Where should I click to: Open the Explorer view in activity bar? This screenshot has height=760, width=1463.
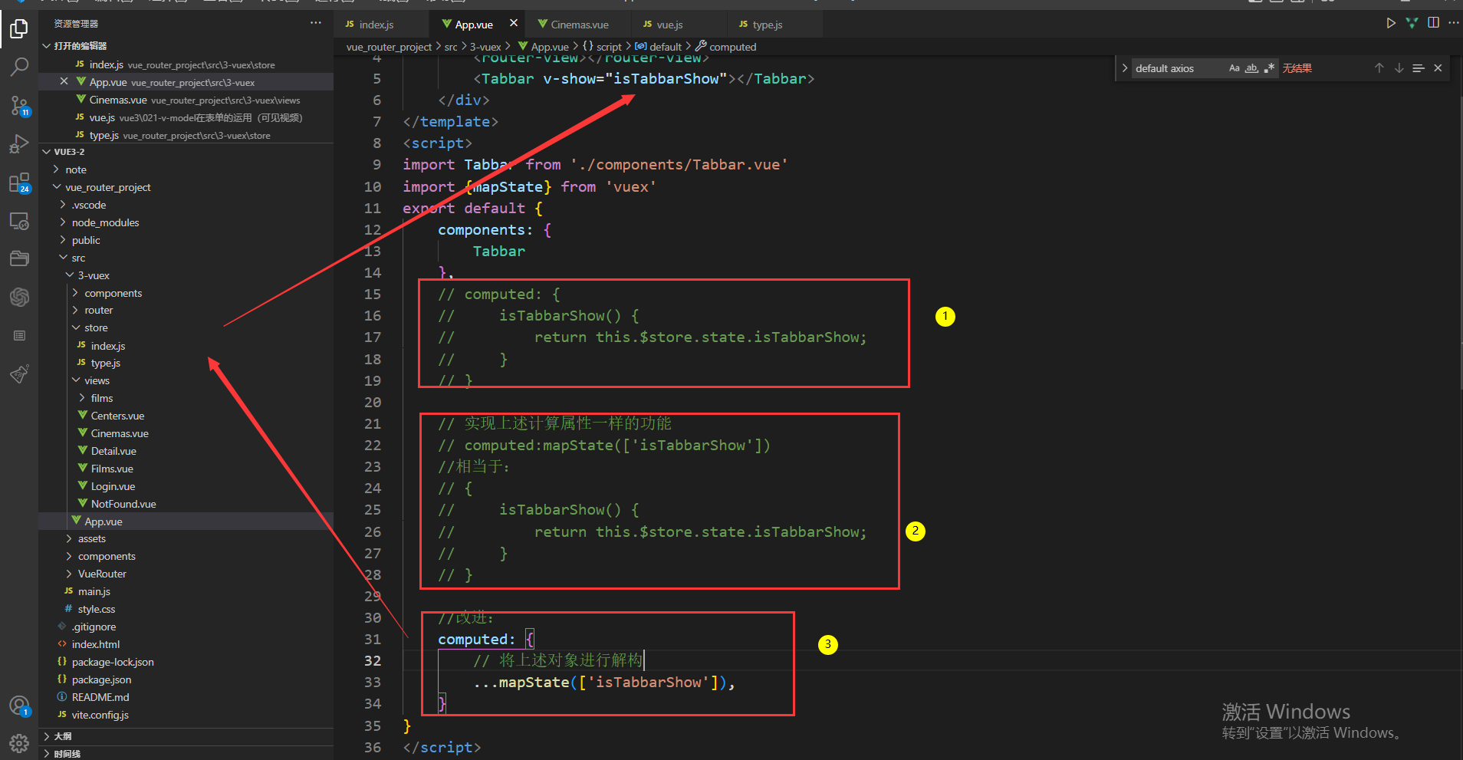pos(19,29)
